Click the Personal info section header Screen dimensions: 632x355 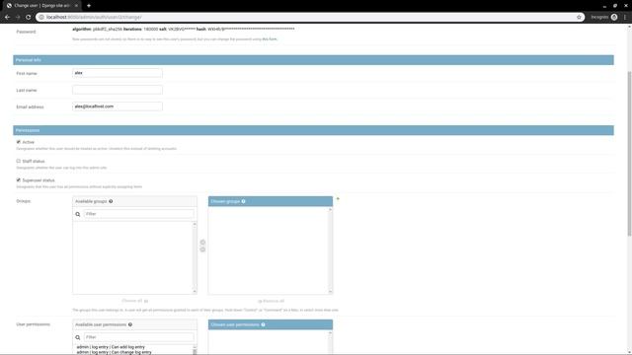pos(313,60)
